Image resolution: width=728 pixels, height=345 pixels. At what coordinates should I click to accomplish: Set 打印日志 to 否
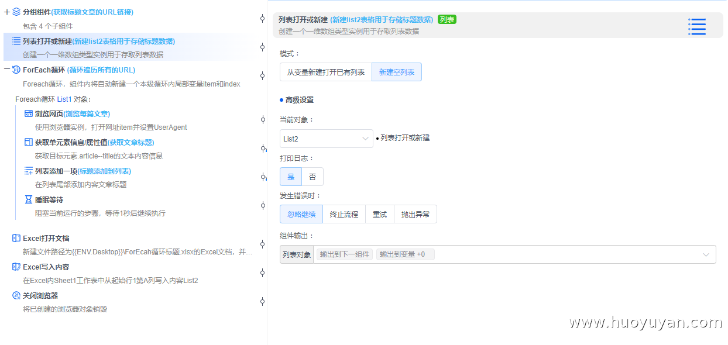point(313,177)
